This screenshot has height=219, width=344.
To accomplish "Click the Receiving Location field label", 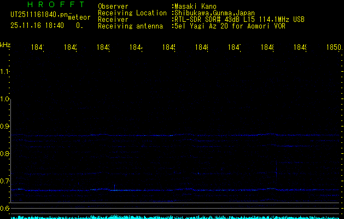I will (x=132, y=13).
